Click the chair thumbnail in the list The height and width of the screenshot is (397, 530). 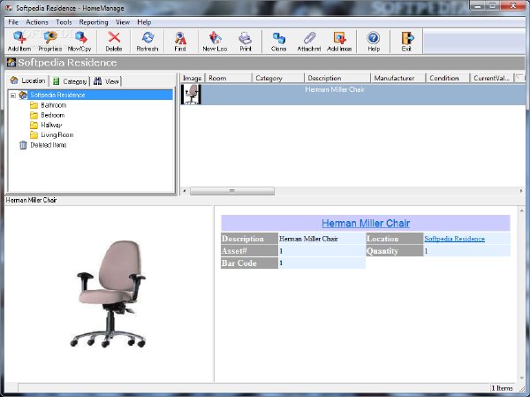tap(191, 95)
